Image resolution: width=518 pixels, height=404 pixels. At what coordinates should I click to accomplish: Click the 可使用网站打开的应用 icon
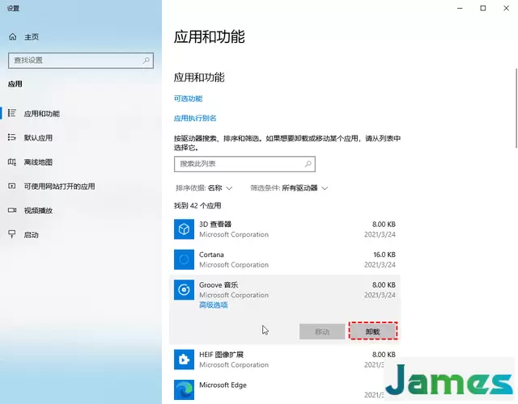[x=12, y=186]
